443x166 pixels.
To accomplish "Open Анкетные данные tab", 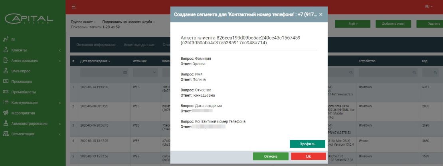I will tap(139, 45).
